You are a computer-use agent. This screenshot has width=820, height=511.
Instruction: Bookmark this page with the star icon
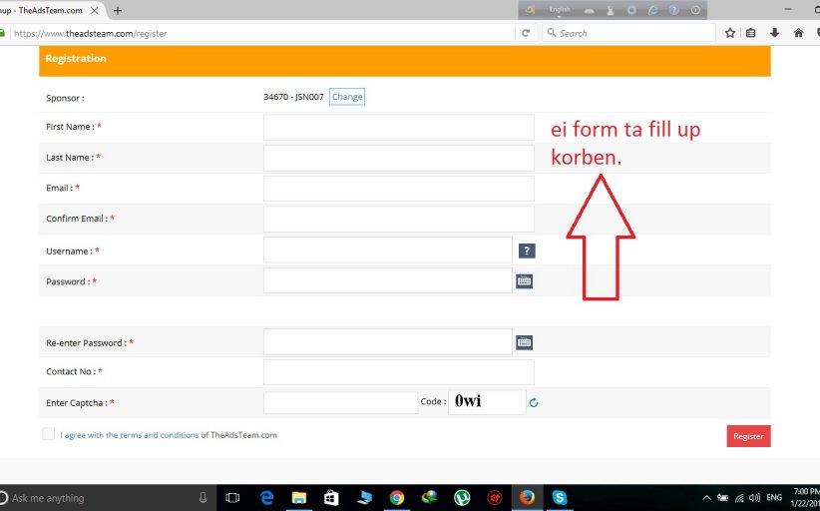tap(730, 33)
